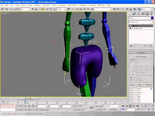Toggle Backface Cull Vertices checkbox
Screen dimensions: 155x116
click(134, 75)
